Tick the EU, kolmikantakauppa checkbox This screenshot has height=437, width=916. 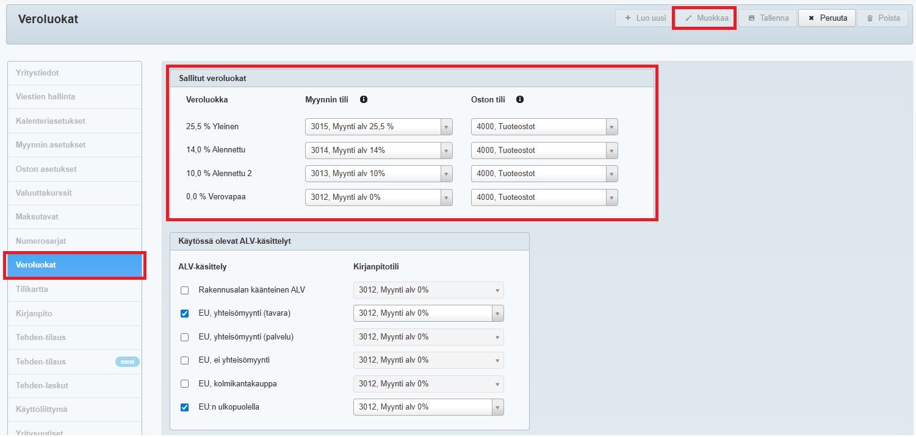point(185,384)
